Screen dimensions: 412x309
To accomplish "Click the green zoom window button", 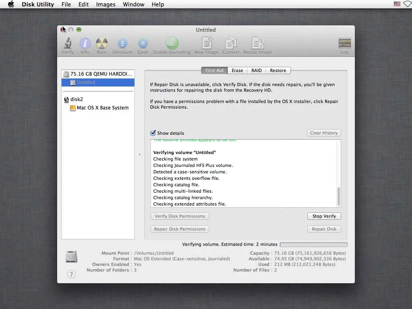I will 79,30.
